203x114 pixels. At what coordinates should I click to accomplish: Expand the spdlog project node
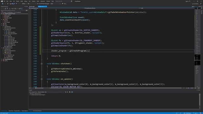point(2,60)
